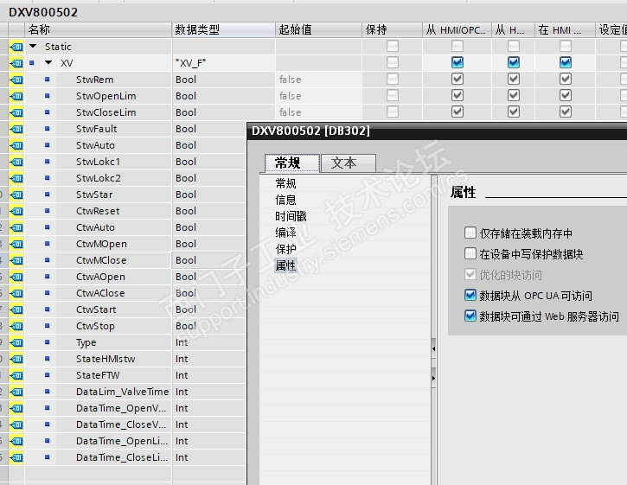627x485 pixels.
Task: Toggle 保持 checkbox on XV row
Action: pyautogui.click(x=393, y=62)
